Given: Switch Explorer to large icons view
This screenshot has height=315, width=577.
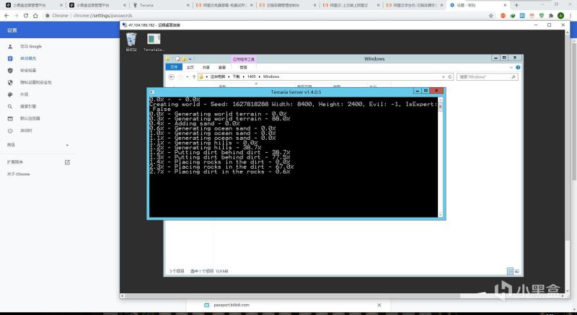Looking at the screenshot, I should [x=516, y=271].
